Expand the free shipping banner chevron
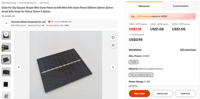 193,16
